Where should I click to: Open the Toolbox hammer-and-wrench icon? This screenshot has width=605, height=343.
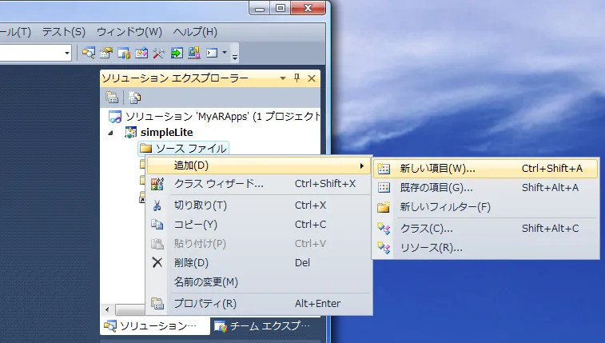point(158,53)
